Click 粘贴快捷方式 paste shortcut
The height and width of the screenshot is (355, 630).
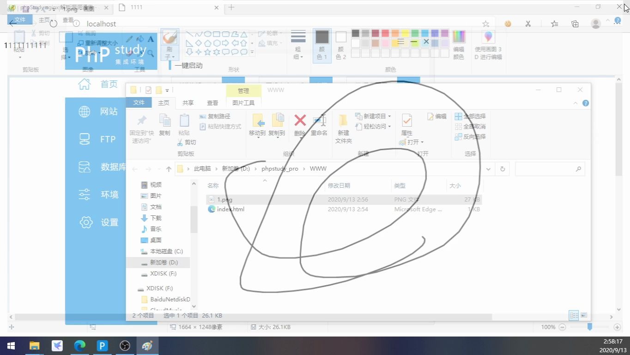pyautogui.click(x=220, y=127)
